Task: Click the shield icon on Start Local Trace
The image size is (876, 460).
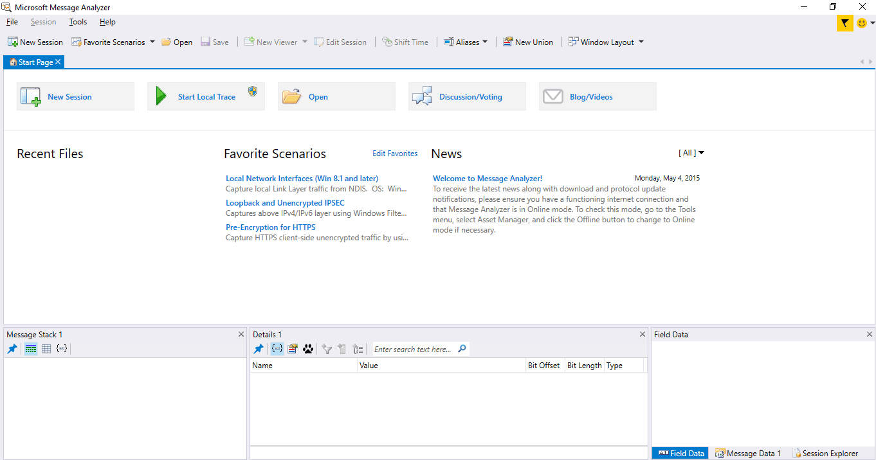Action: coord(253,91)
